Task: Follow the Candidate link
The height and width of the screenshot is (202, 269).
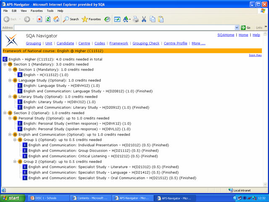Action: [66, 43]
